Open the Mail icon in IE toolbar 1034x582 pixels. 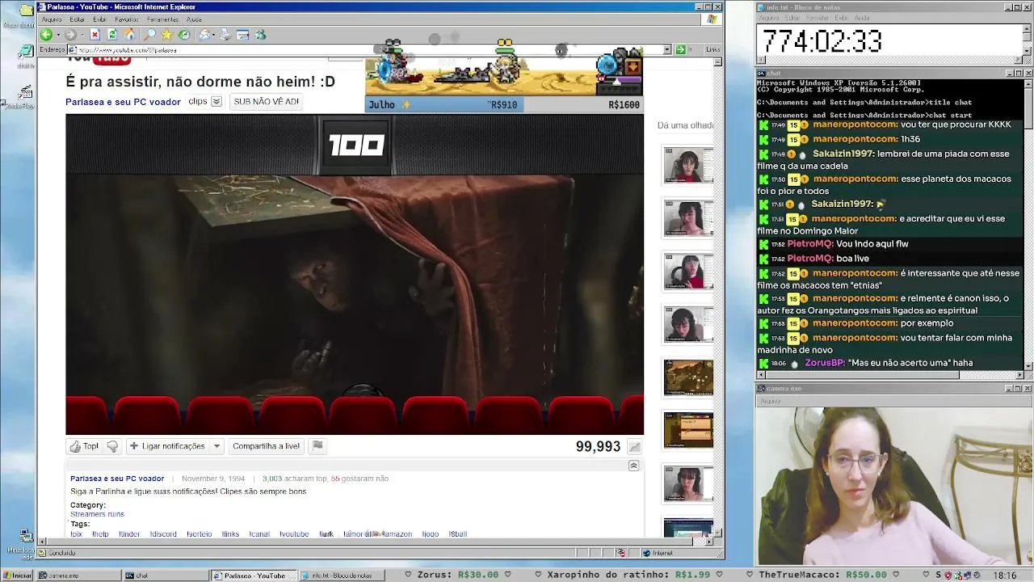point(204,35)
